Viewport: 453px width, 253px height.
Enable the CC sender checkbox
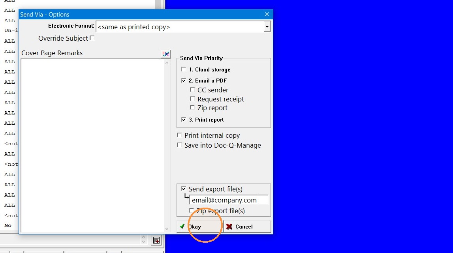click(192, 90)
